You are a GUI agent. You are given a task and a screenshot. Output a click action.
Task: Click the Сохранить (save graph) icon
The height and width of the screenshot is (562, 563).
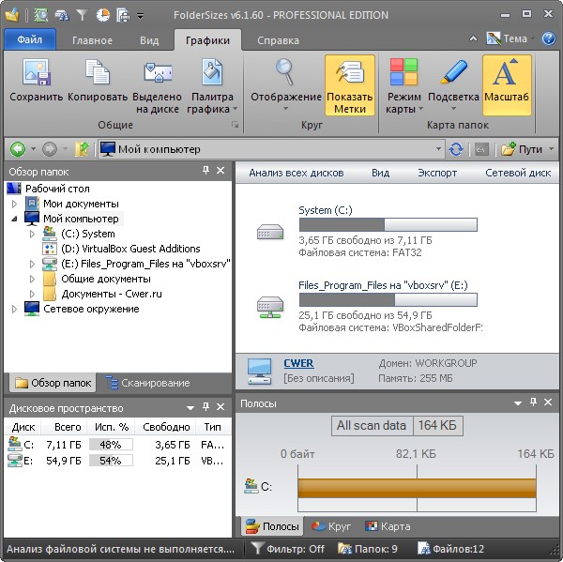point(36,81)
